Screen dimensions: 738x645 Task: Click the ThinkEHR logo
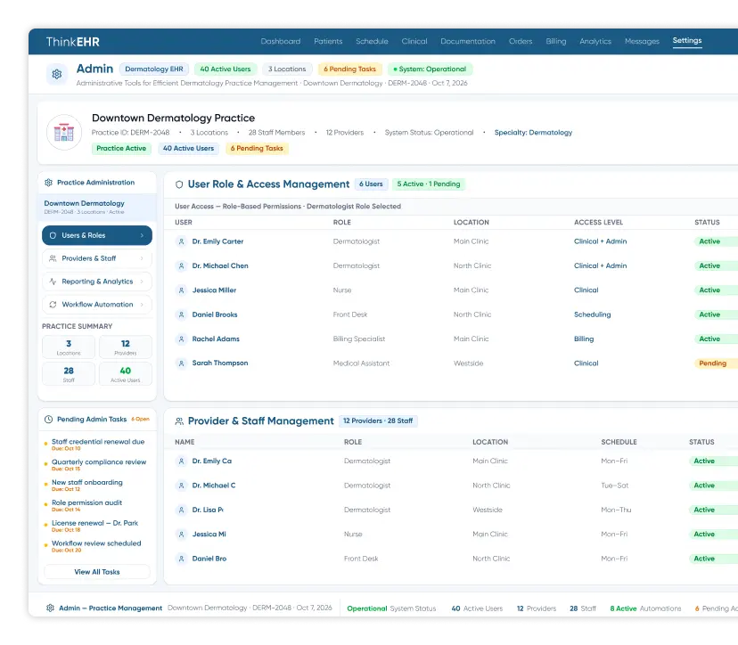click(72, 42)
